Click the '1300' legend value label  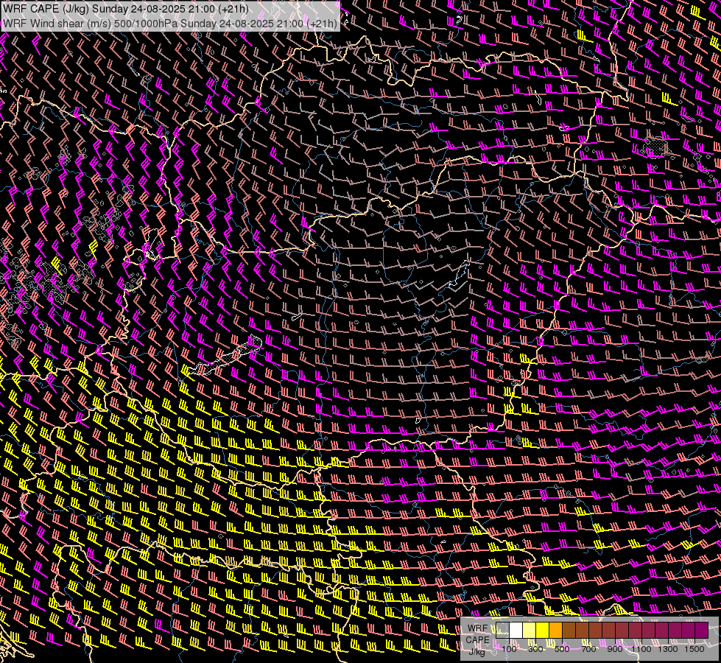668,649
